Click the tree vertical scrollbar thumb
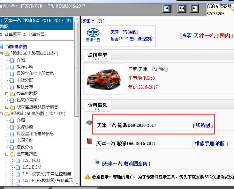 [77, 69]
